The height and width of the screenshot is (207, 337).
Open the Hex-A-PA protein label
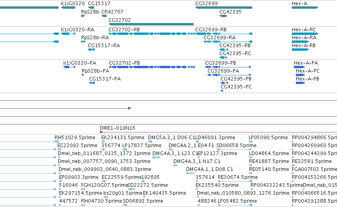[x=306, y=63]
